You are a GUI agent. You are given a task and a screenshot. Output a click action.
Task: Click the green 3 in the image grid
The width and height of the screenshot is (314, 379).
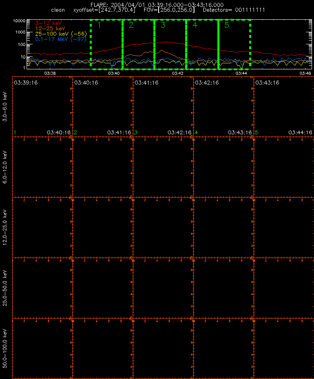[x=136, y=133]
